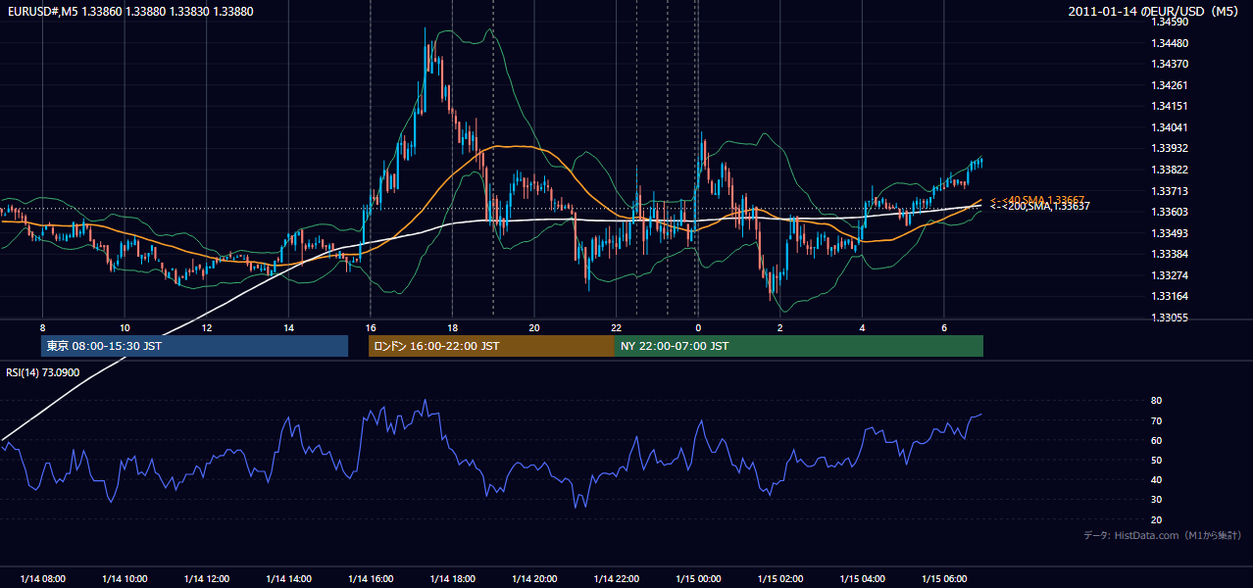Click the 1/15 00:00 bottom time label

point(698,578)
